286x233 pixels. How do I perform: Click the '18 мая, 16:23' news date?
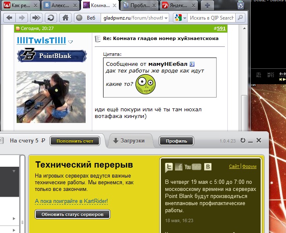tap(179, 220)
